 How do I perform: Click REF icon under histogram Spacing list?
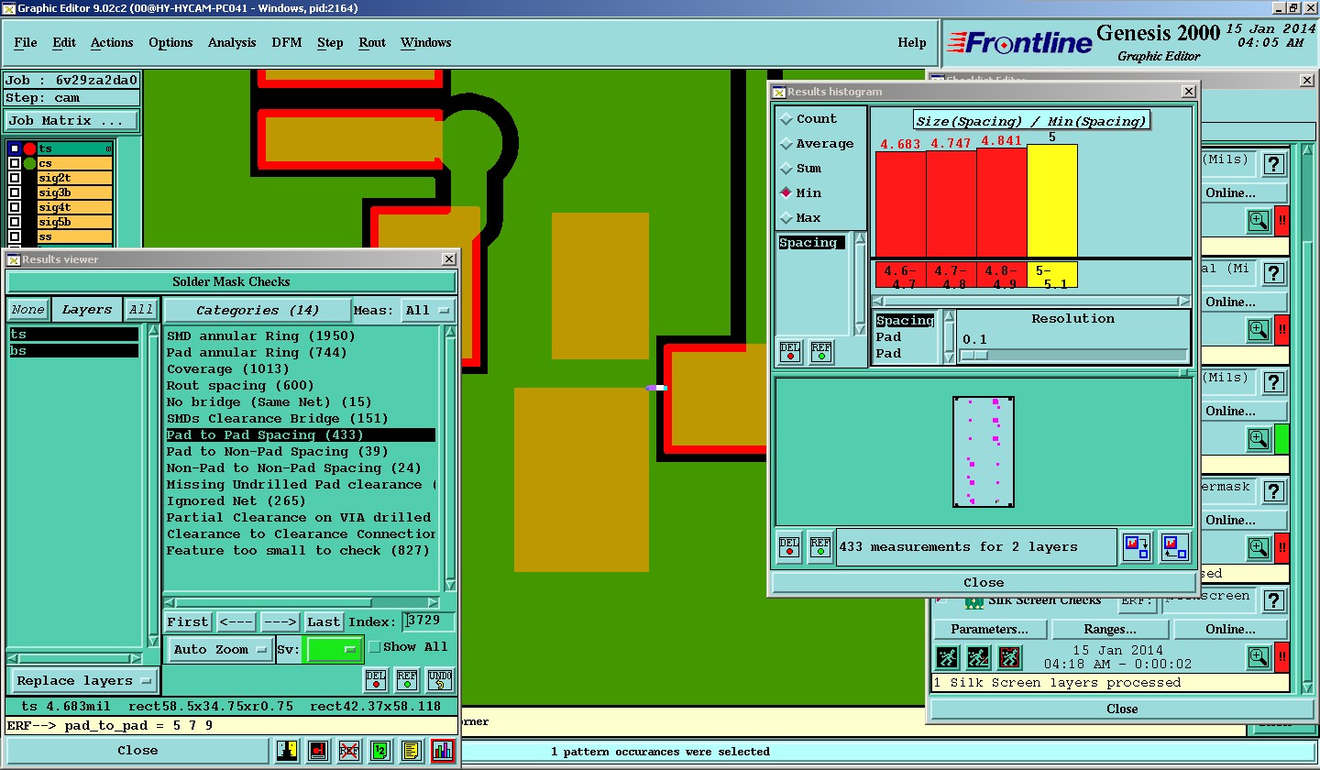(x=822, y=352)
